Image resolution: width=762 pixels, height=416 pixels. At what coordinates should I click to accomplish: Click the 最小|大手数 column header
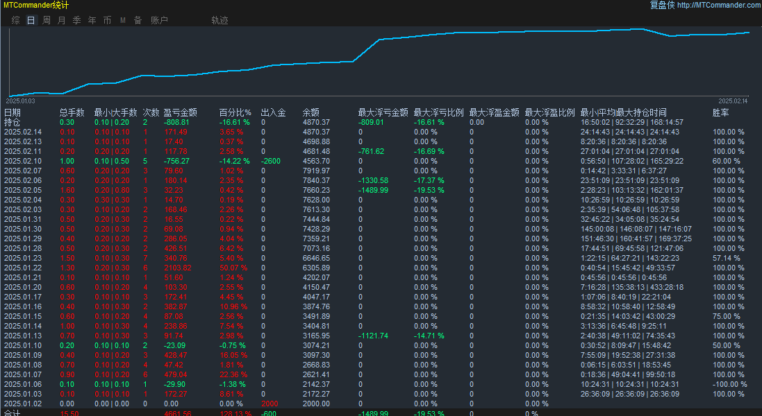pos(116,112)
